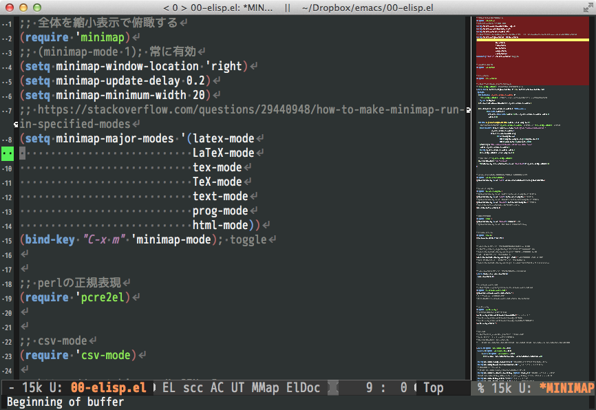Click line number 16 in the gutter
596x410 pixels.
[x=8, y=255]
